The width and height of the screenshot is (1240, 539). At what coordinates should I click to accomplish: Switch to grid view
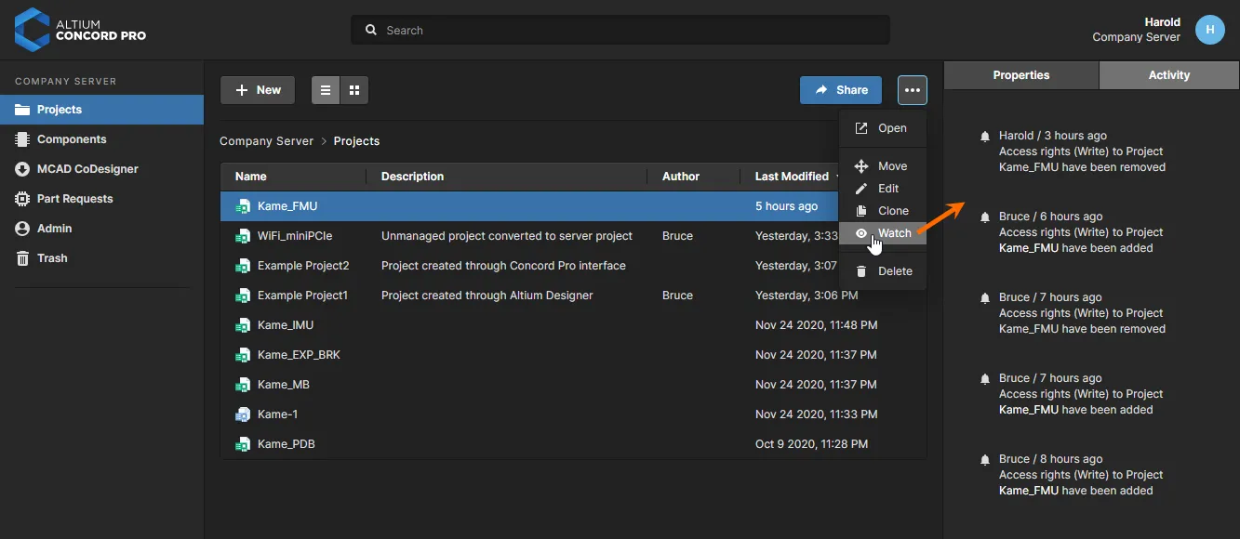coord(354,90)
